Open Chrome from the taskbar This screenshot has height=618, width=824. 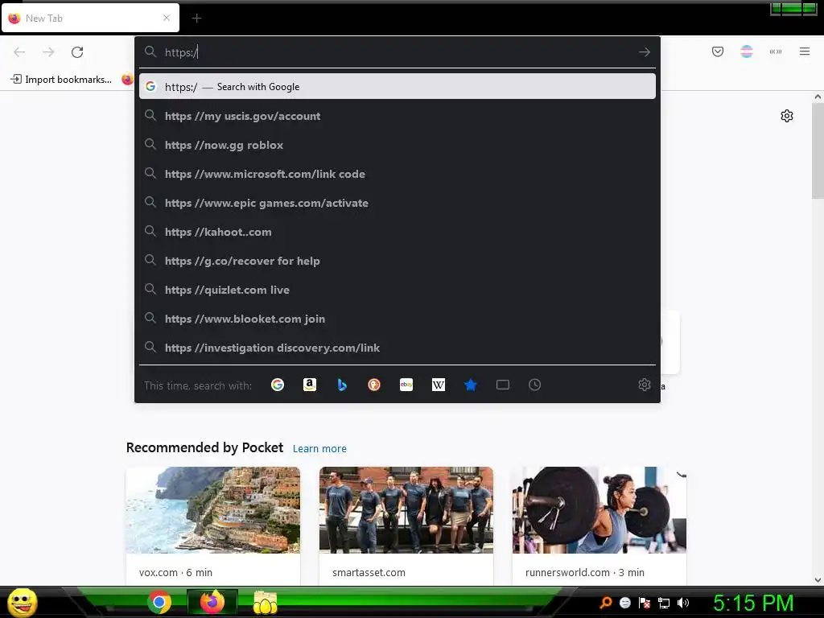(x=159, y=602)
